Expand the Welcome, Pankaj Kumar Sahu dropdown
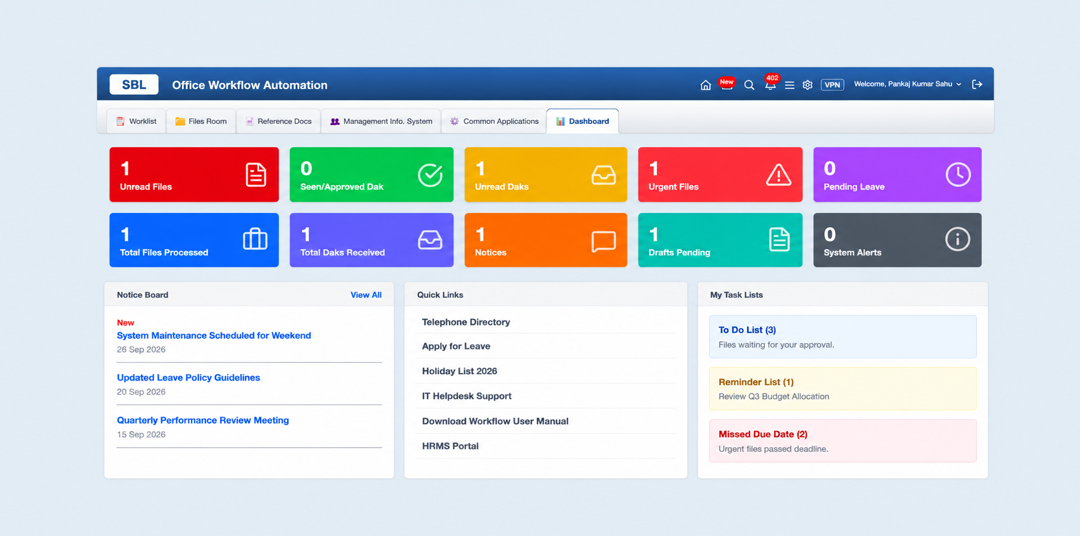1080x536 pixels. (x=908, y=84)
